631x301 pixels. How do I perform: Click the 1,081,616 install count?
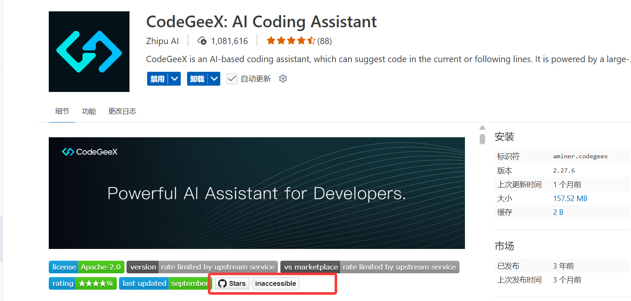[x=230, y=41]
